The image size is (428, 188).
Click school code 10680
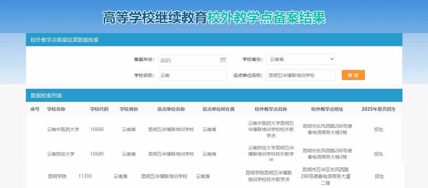(97, 129)
